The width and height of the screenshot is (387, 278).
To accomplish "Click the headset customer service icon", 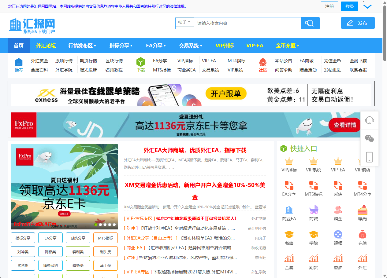I will pyautogui.click(x=369, y=120).
